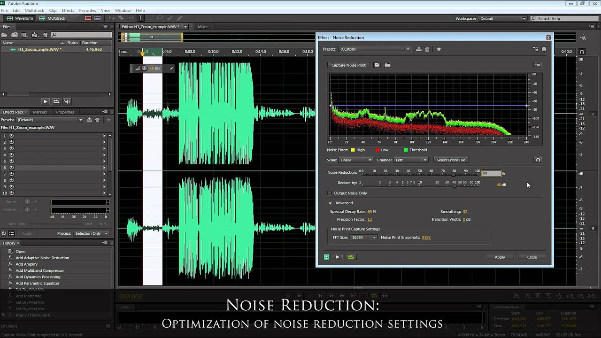
Task: Click Apply in Noise Reduction dialog
Action: tap(500, 257)
